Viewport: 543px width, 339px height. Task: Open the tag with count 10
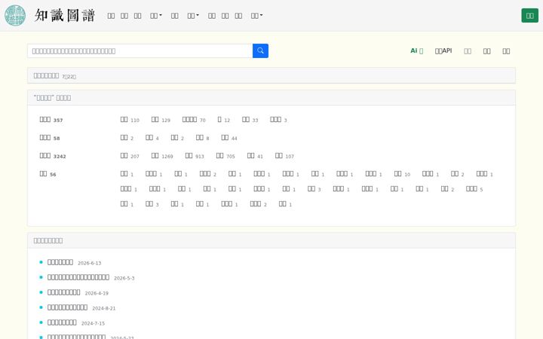coord(402,174)
